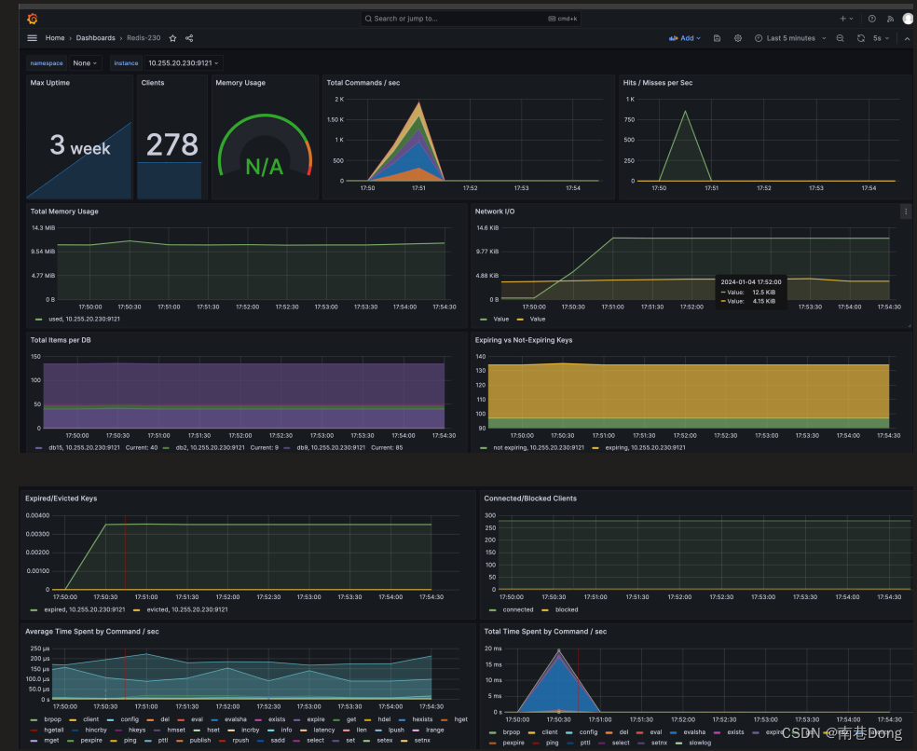Toggle the latency legend in Average Time panel

point(324,730)
